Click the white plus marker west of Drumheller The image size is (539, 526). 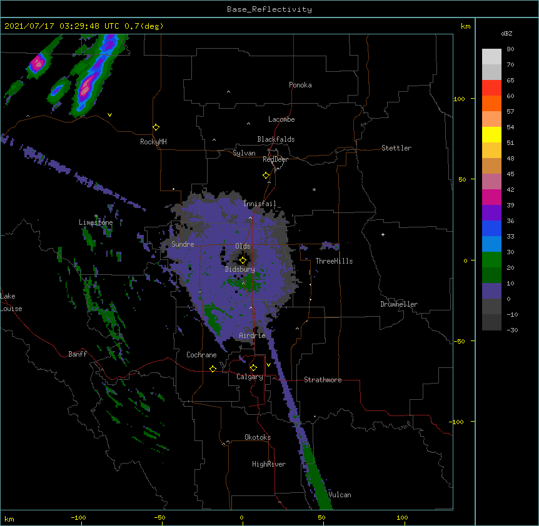(383, 234)
